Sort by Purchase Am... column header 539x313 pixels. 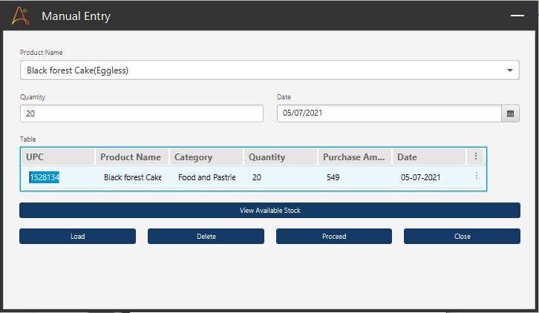(x=355, y=157)
